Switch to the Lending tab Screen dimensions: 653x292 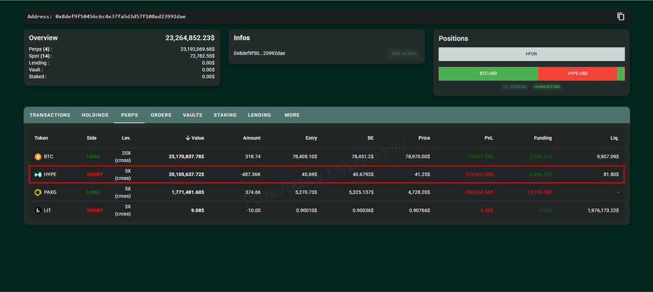259,115
